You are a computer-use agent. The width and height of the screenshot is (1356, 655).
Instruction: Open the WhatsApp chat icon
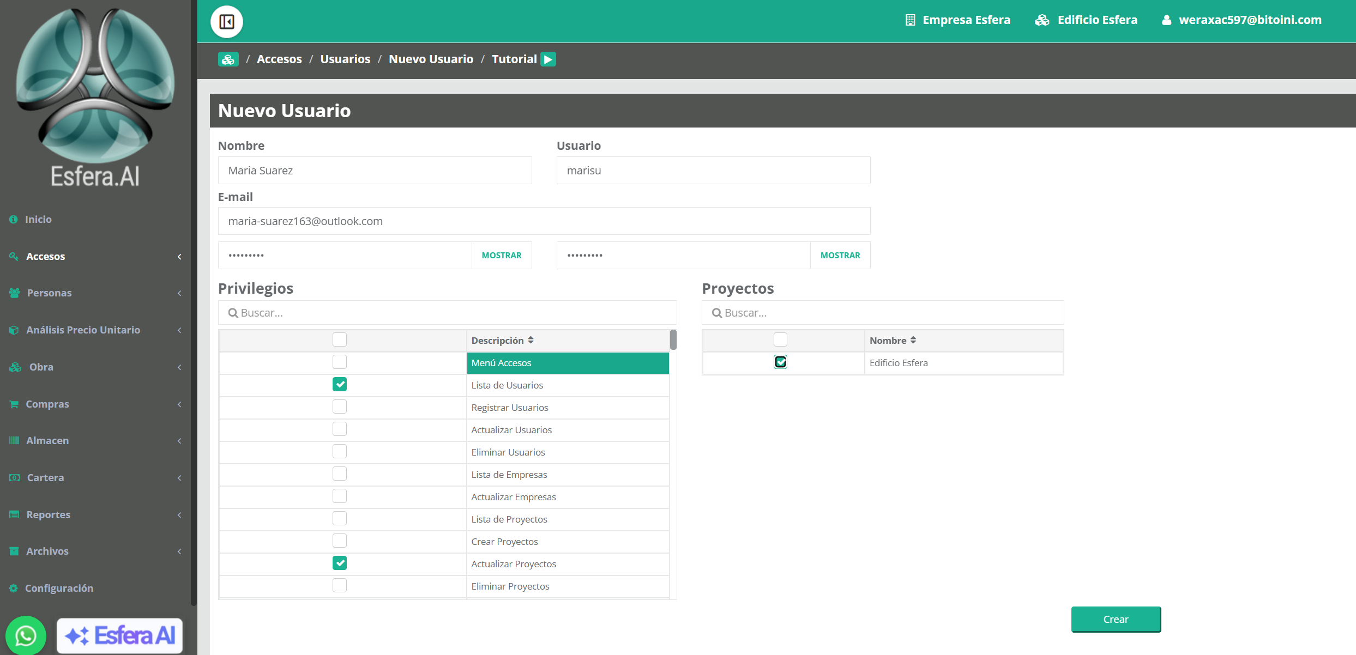26,635
